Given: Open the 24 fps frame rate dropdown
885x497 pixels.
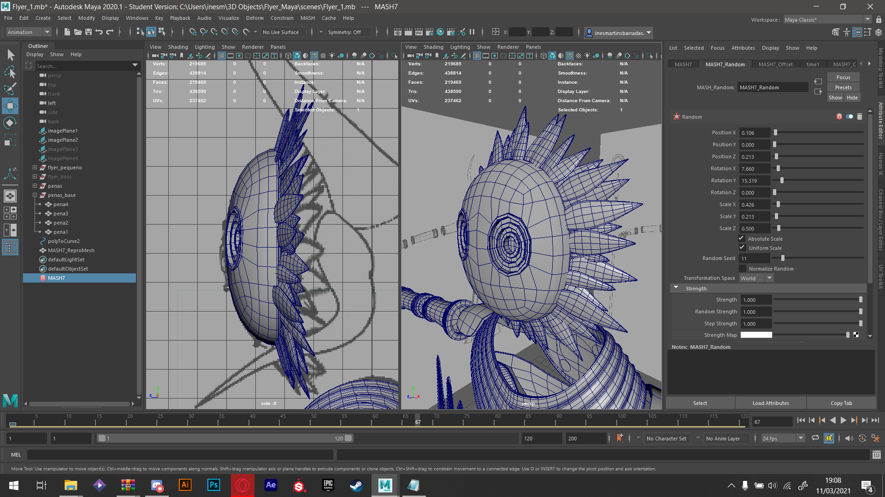Looking at the screenshot, I should pyautogui.click(x=783, y=439).
